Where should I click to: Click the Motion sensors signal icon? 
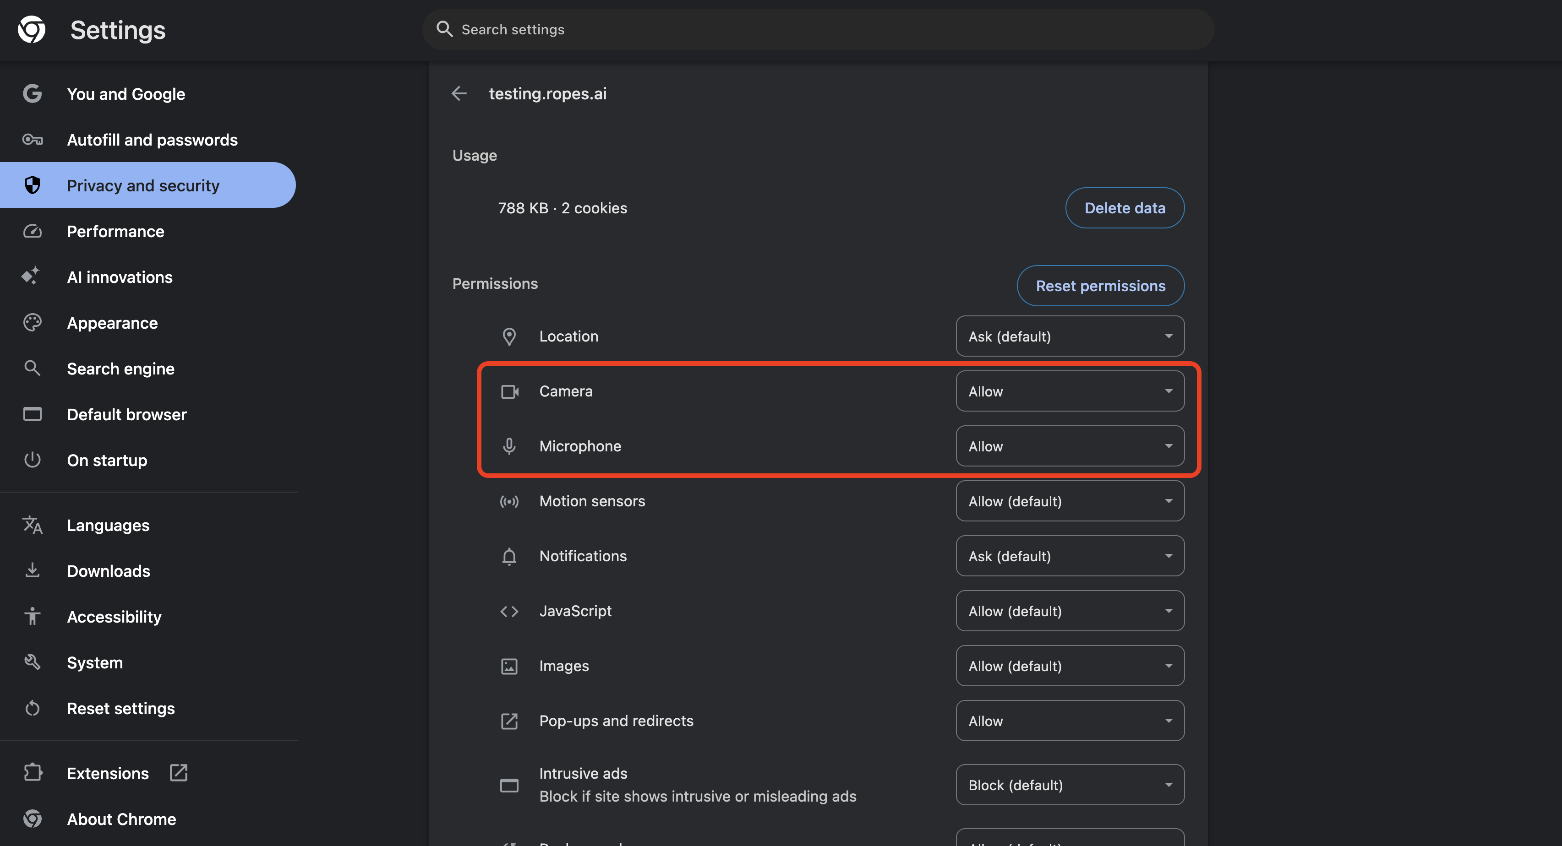click(x=509, y=501)
